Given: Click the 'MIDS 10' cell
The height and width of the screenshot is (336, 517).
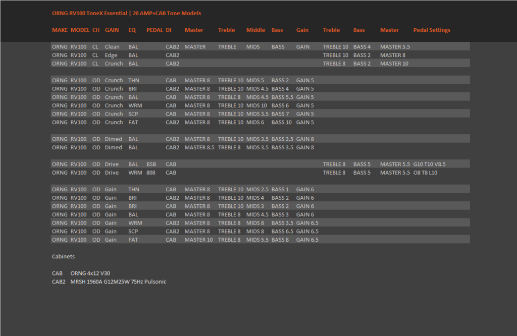Looking at the screenshot, I should (256, 106).
